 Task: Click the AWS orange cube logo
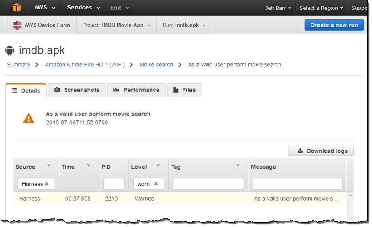pyautogui.click(x=16, y=8)
